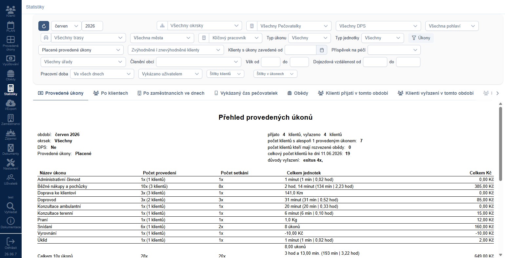Open Dokumentace info in sidebar
The image size is (505, 258).
tap(10, 223)
